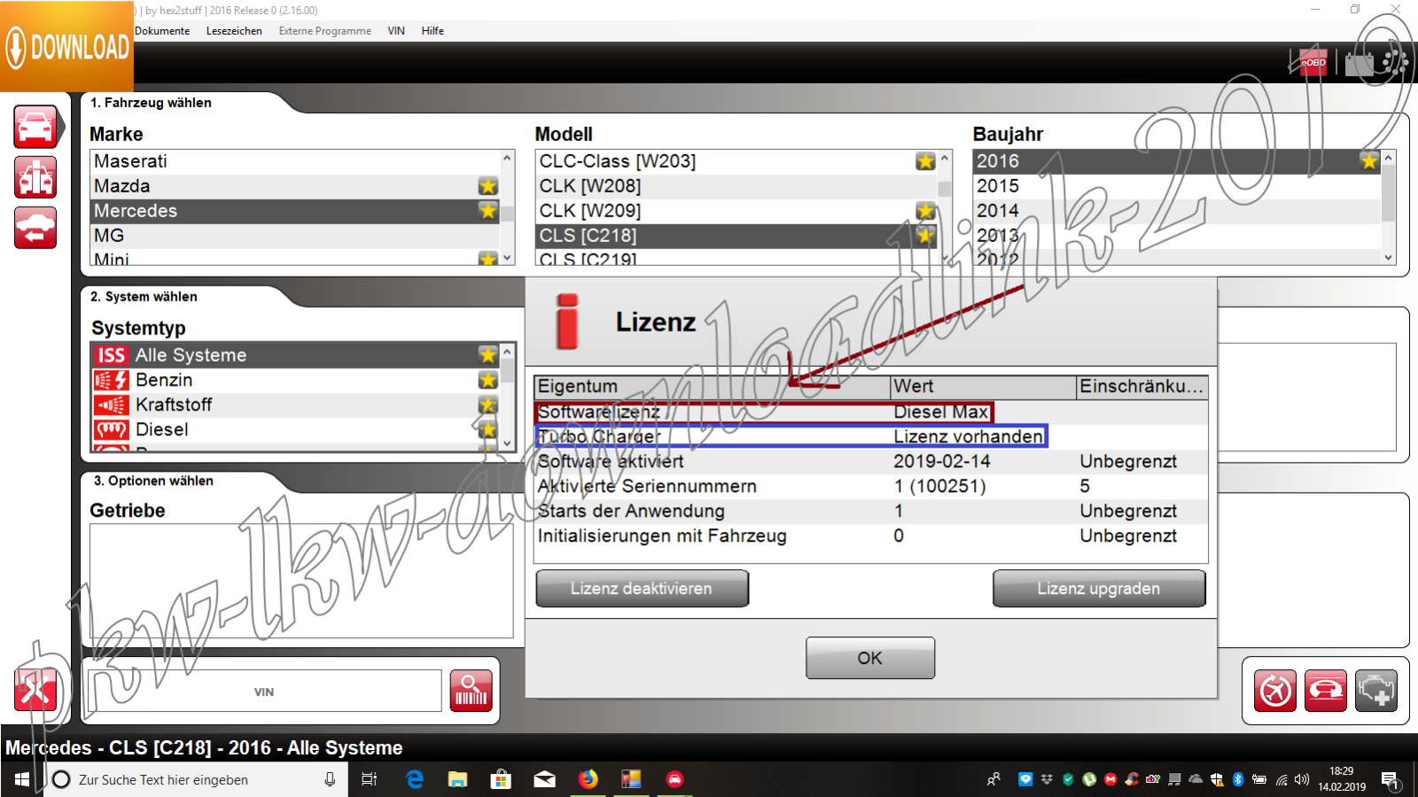Open Windows Start menu

(22, 779)
